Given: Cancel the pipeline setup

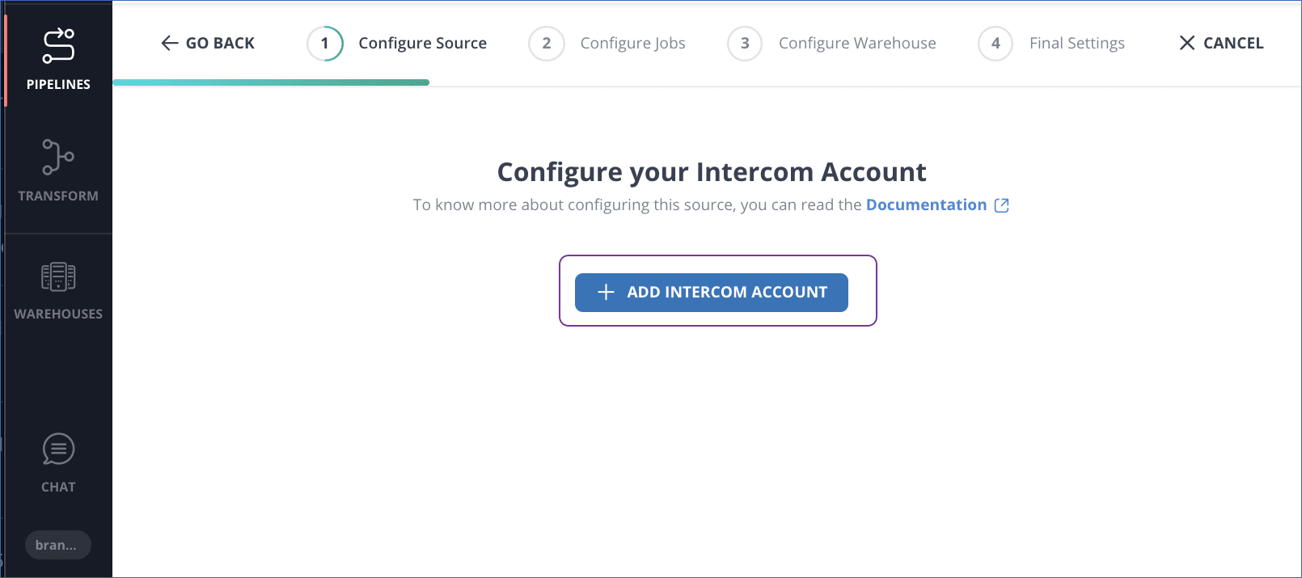Looking at the screenshot, I should tap(1221, 43).
